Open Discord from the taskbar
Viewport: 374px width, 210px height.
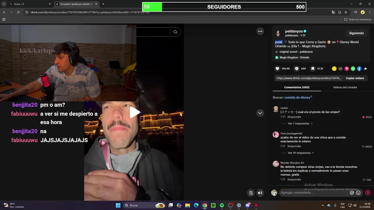point(247,205)
